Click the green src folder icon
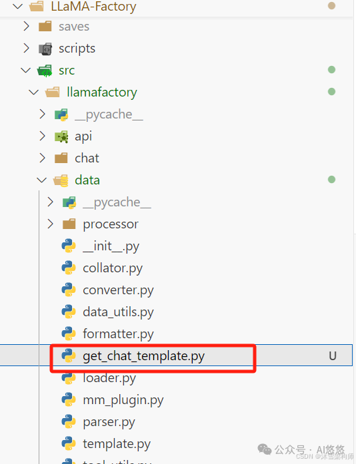 (45, 71)
